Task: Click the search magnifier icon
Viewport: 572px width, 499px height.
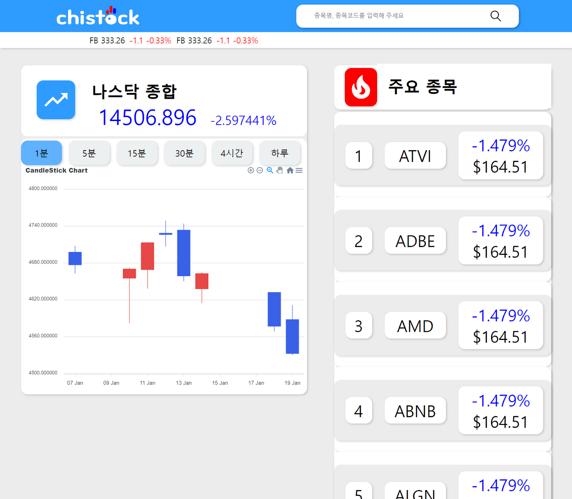Action: [x=496, y=16]
